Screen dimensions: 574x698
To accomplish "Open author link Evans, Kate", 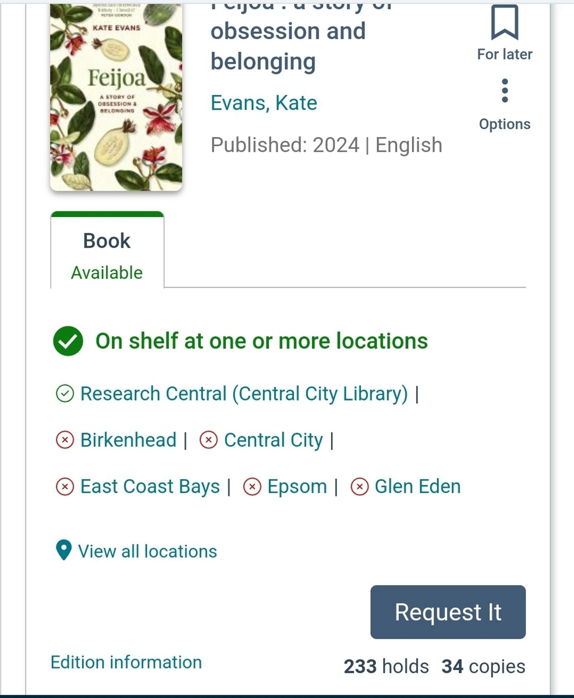I will coord(264,103).
